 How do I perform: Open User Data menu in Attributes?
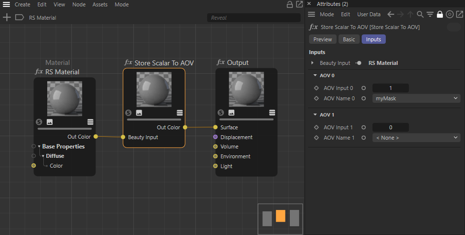tap(369, 14)
